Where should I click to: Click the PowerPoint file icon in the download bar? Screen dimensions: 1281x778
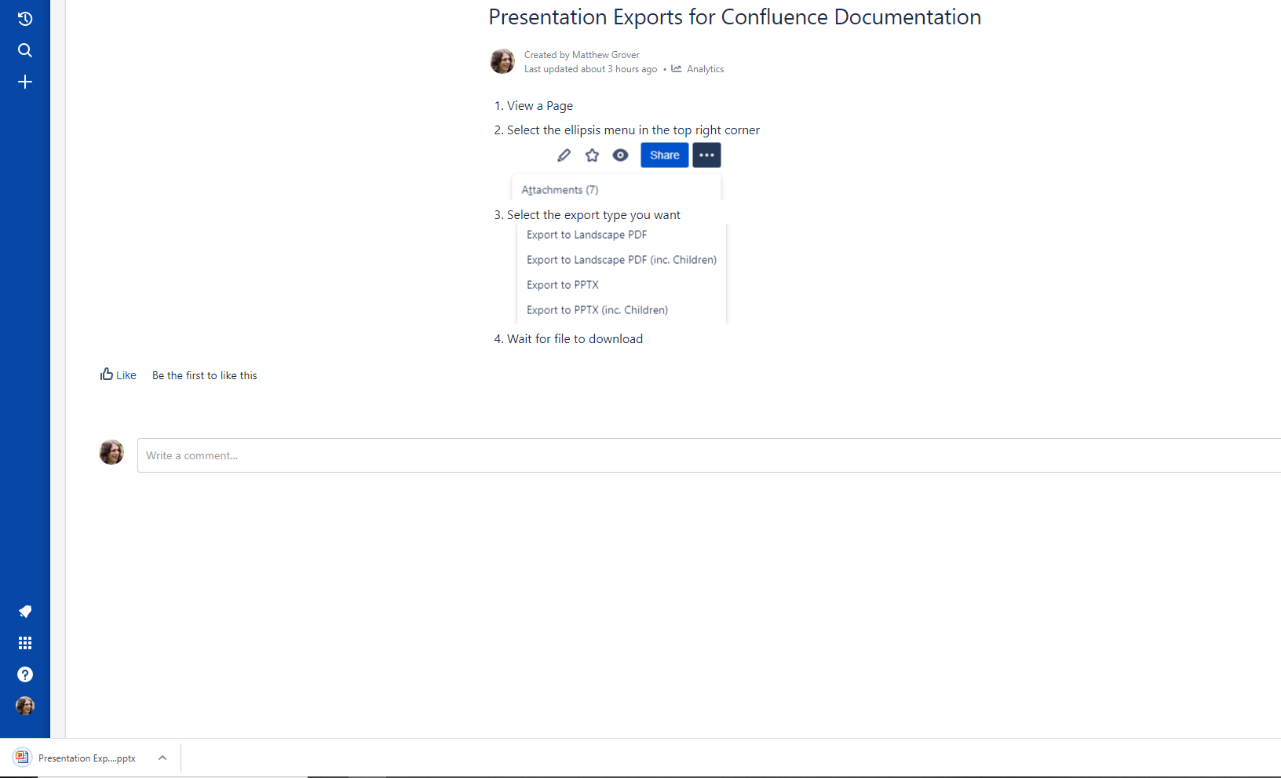22,758
